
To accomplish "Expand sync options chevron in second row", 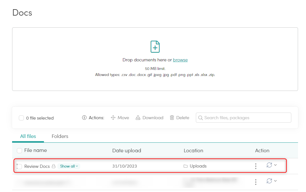I will pos(275,181).
